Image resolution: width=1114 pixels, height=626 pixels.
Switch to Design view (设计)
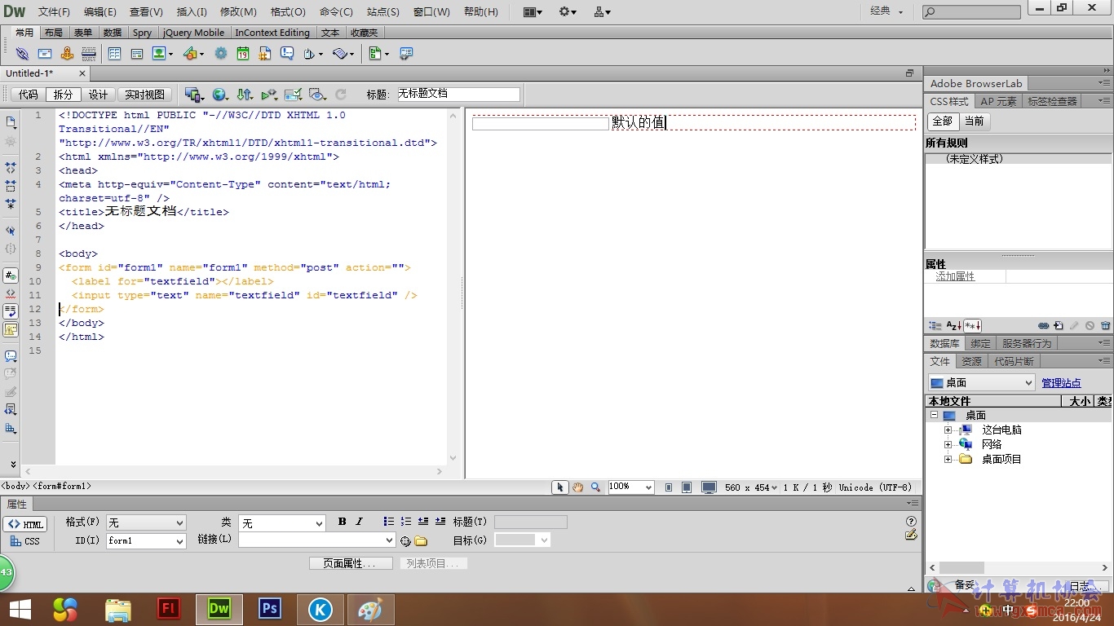98,95
